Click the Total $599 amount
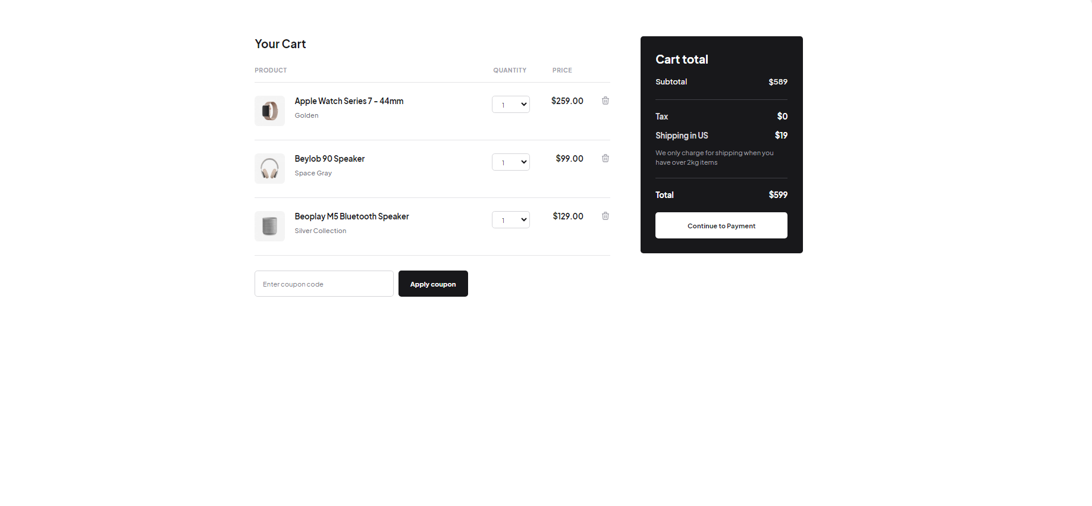 (x=778, y=195)
